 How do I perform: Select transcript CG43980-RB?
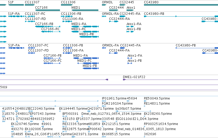[154, 14]
